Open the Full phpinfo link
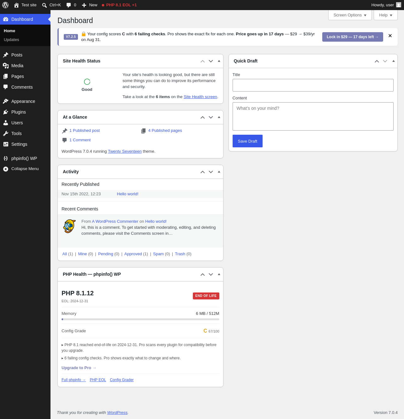 coord(74,380)
